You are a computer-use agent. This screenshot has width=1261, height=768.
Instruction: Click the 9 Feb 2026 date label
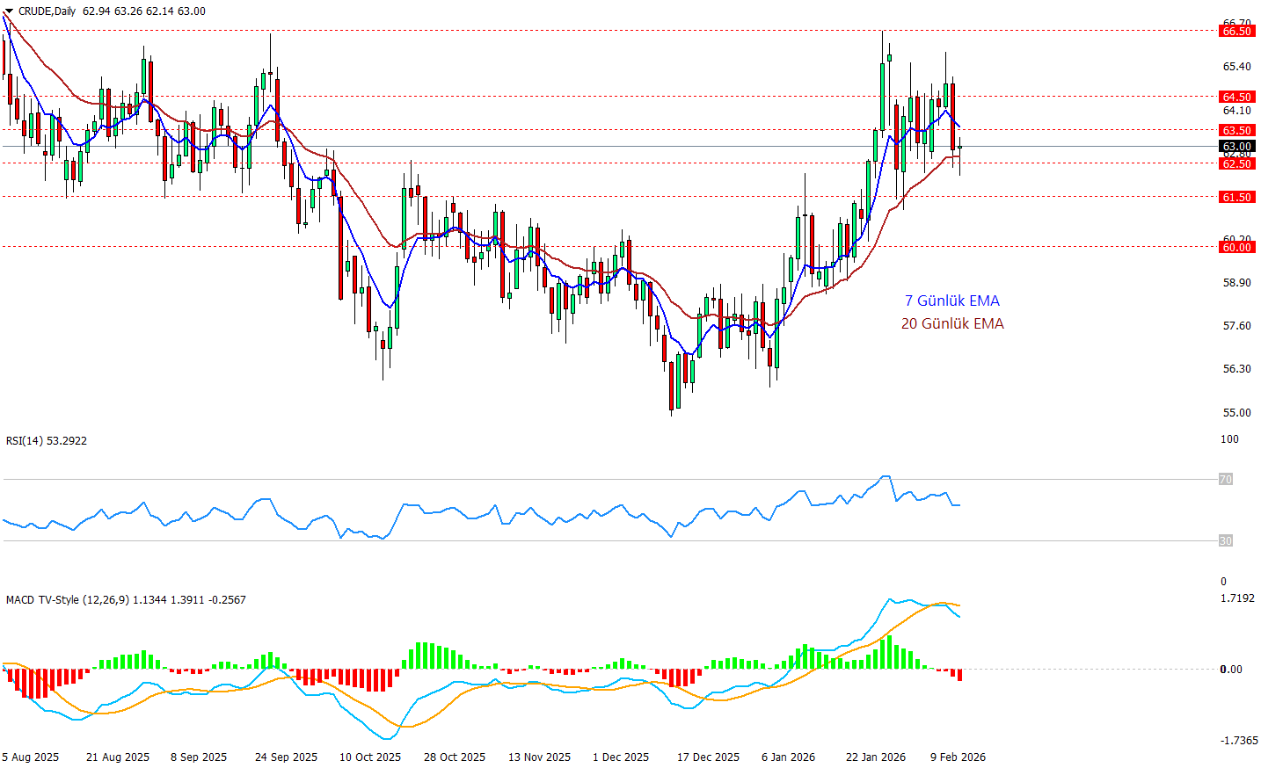tap(959, 757)
